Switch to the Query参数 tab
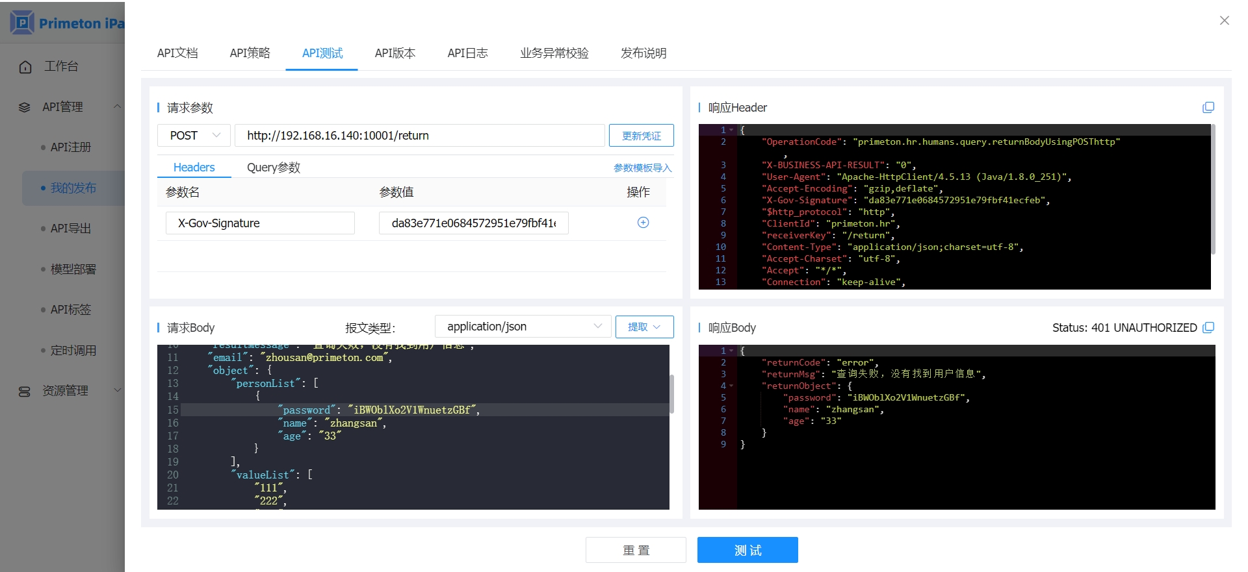Image resolution: width=1248 pixels, height=572 pixels. [273, 168]
